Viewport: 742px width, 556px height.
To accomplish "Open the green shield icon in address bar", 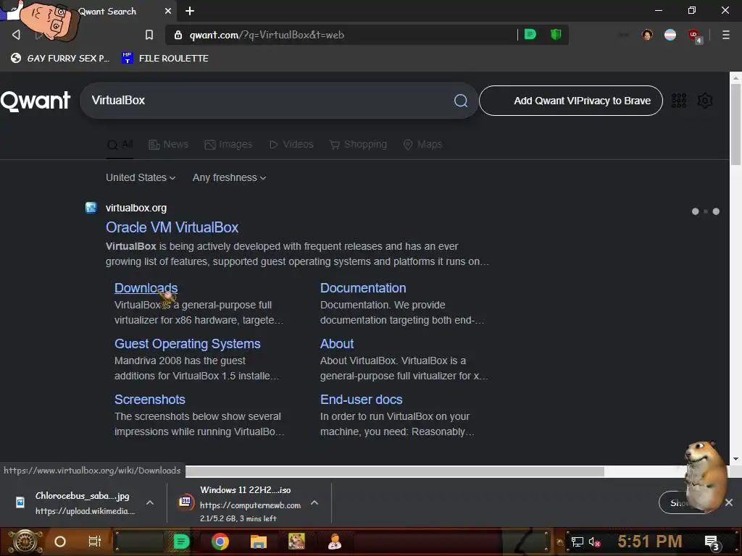I will 556,35.
